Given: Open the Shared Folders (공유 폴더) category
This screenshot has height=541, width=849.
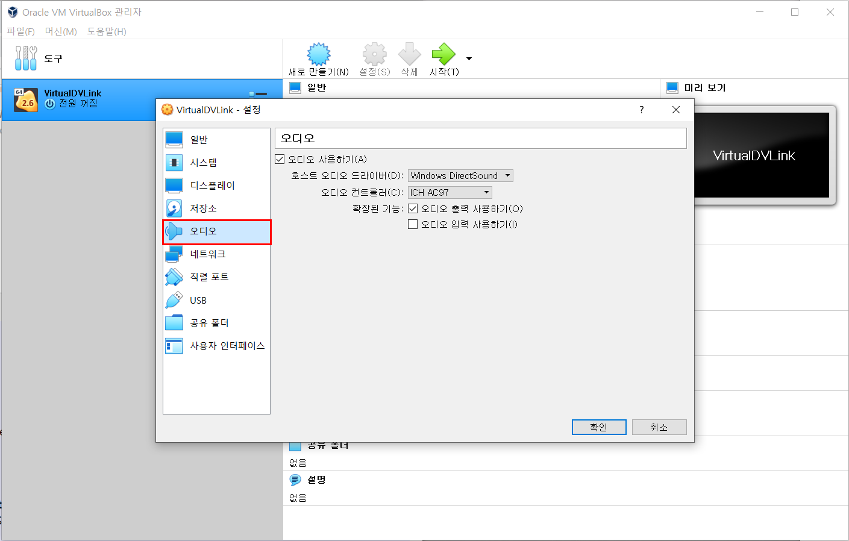Looking at the screenshot, I should 216,323.
